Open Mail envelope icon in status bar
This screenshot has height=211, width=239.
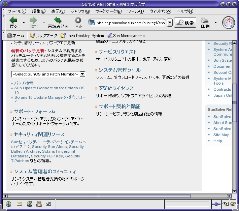click(x=19, y=204)
